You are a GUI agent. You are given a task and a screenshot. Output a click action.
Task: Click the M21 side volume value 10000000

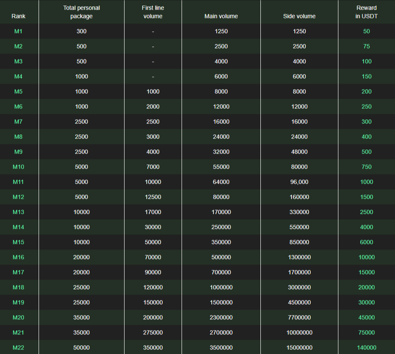pyautogui.click(x=299, y=333)
